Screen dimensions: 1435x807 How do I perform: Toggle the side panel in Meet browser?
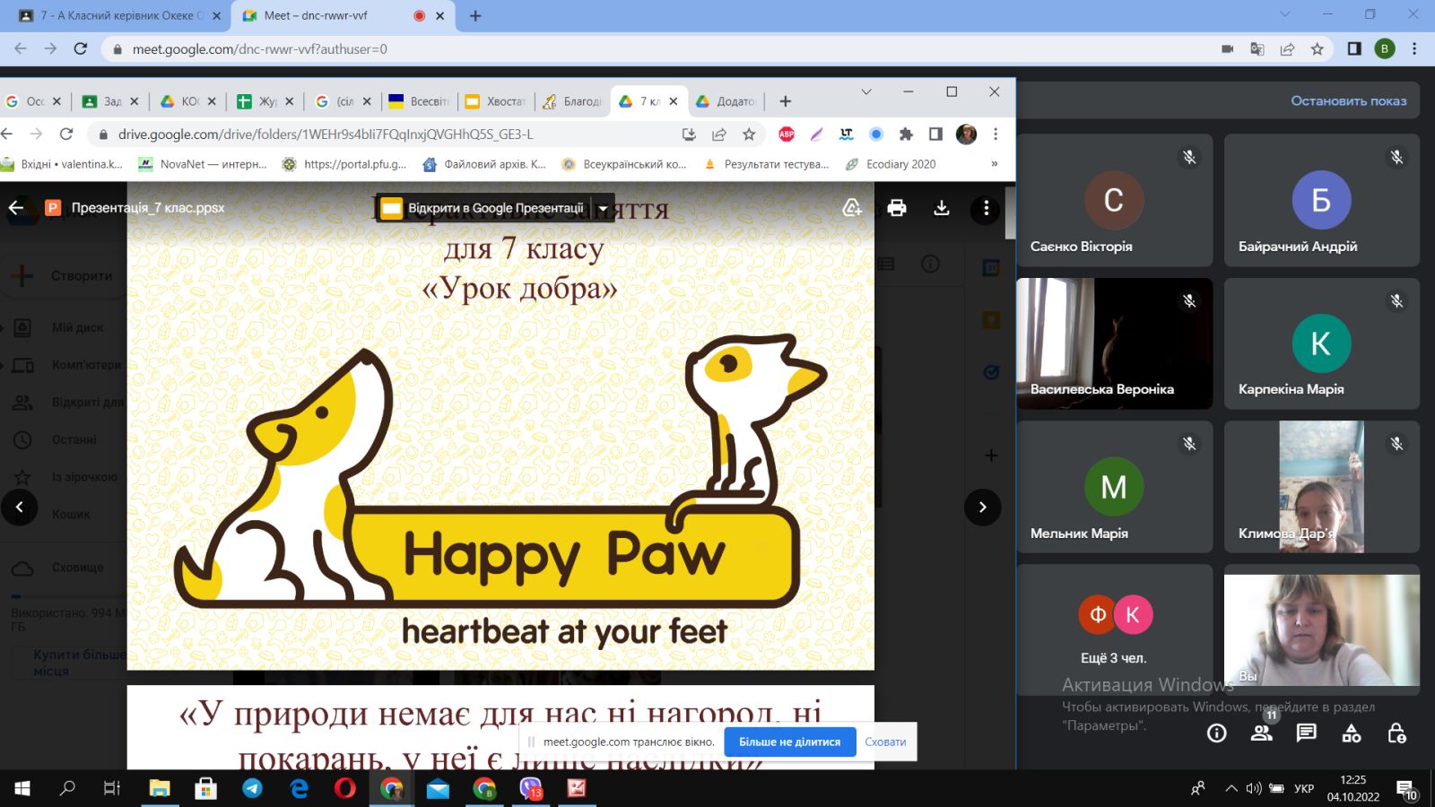click(x=1354, y=48)
